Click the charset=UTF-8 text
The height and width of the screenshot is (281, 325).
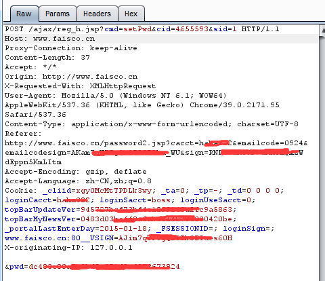pos(267,124)
